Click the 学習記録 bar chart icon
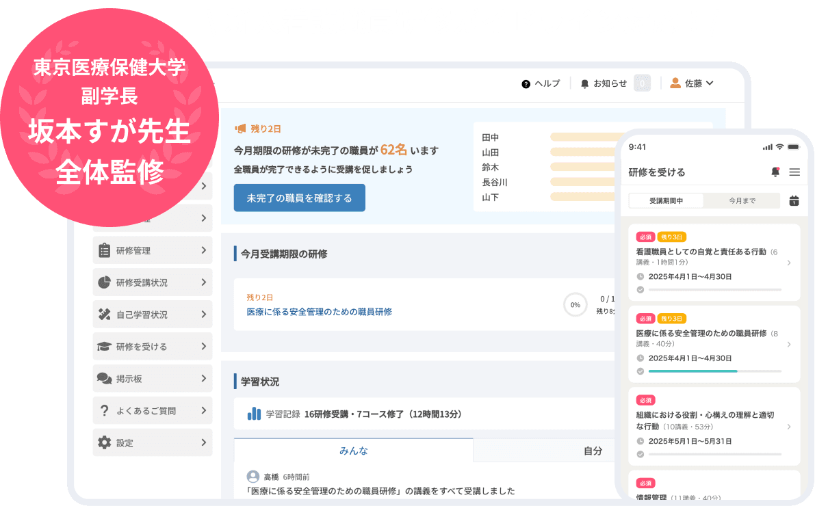Screen dimensions: 815x506 click(254, 414)
